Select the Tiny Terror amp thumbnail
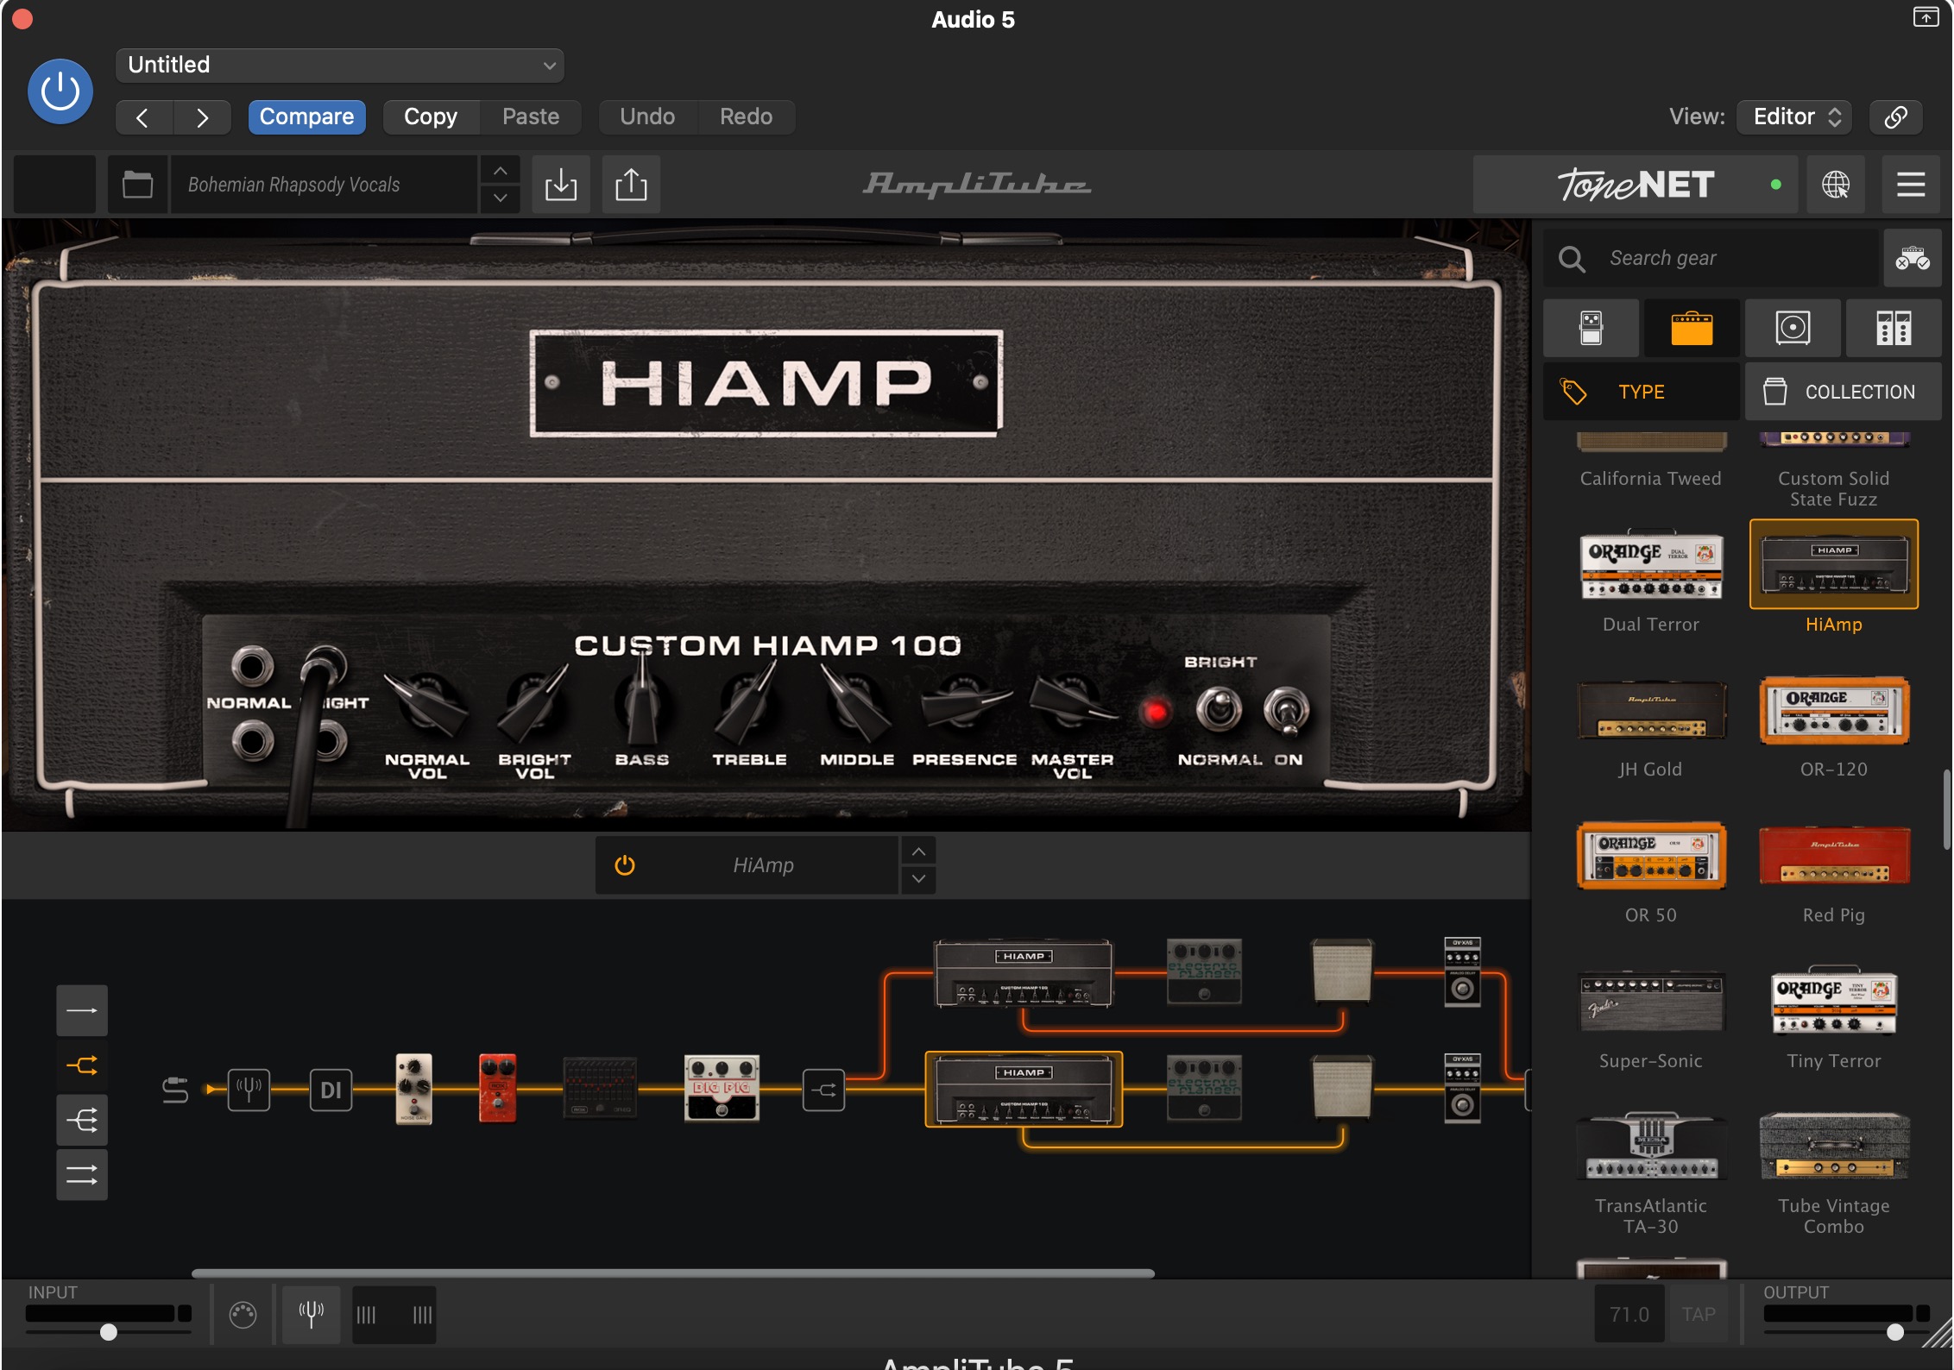The width and height of the screenshot is (1954, 1370). pos(1834,1002)
